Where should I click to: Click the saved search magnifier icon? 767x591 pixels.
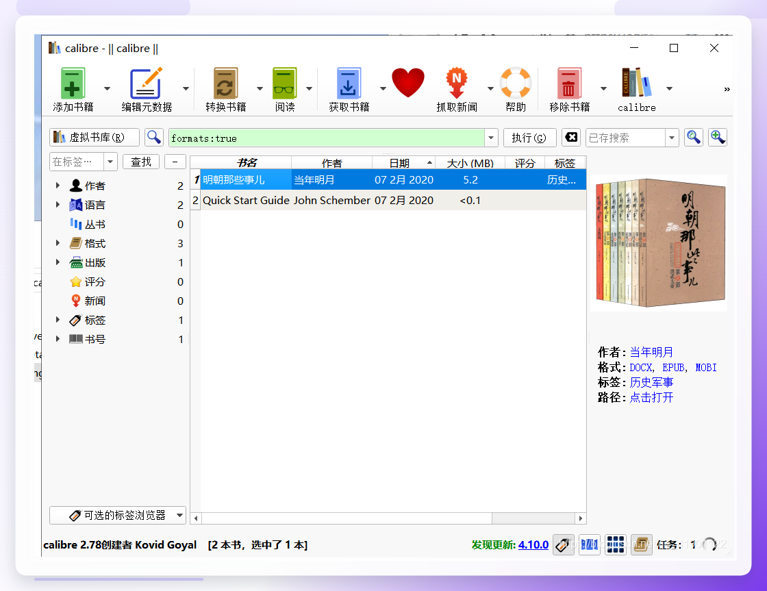coord(693,138)
